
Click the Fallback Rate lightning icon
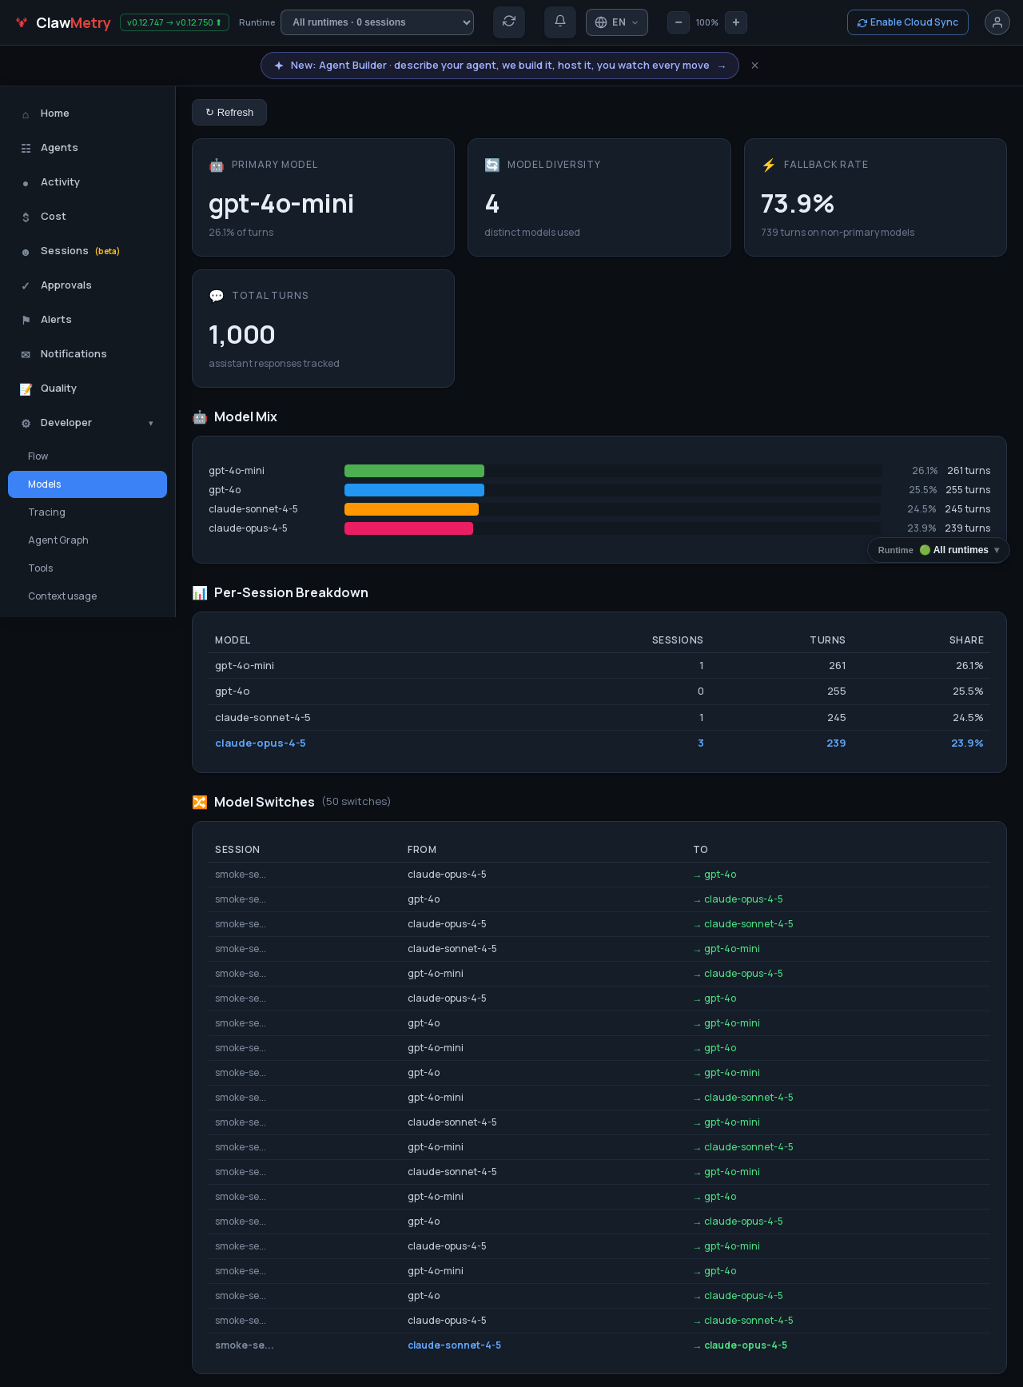769,165
